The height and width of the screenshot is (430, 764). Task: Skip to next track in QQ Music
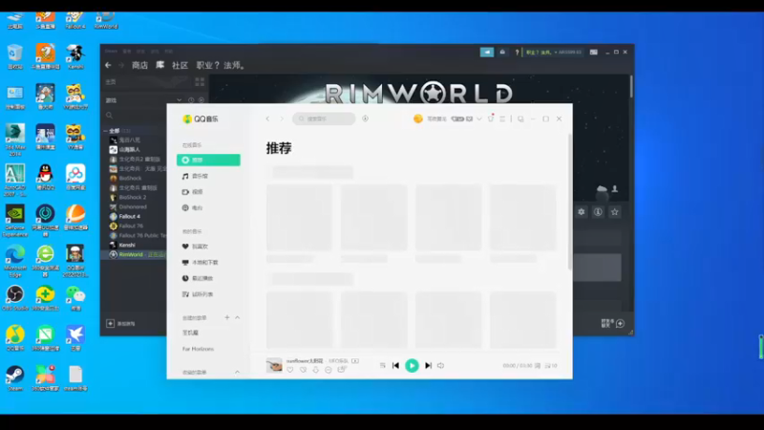click(x=428, y=365)
